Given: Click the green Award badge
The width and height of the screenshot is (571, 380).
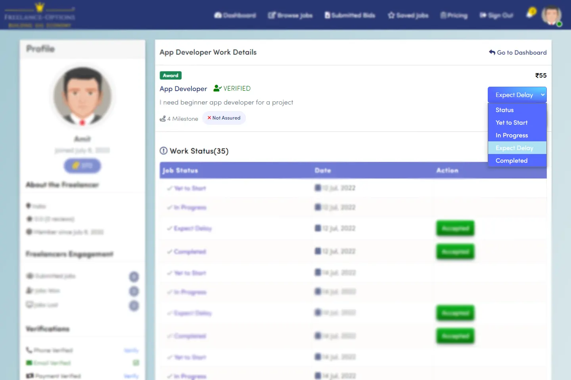Looking at the screenshot, I should (171, 76).
